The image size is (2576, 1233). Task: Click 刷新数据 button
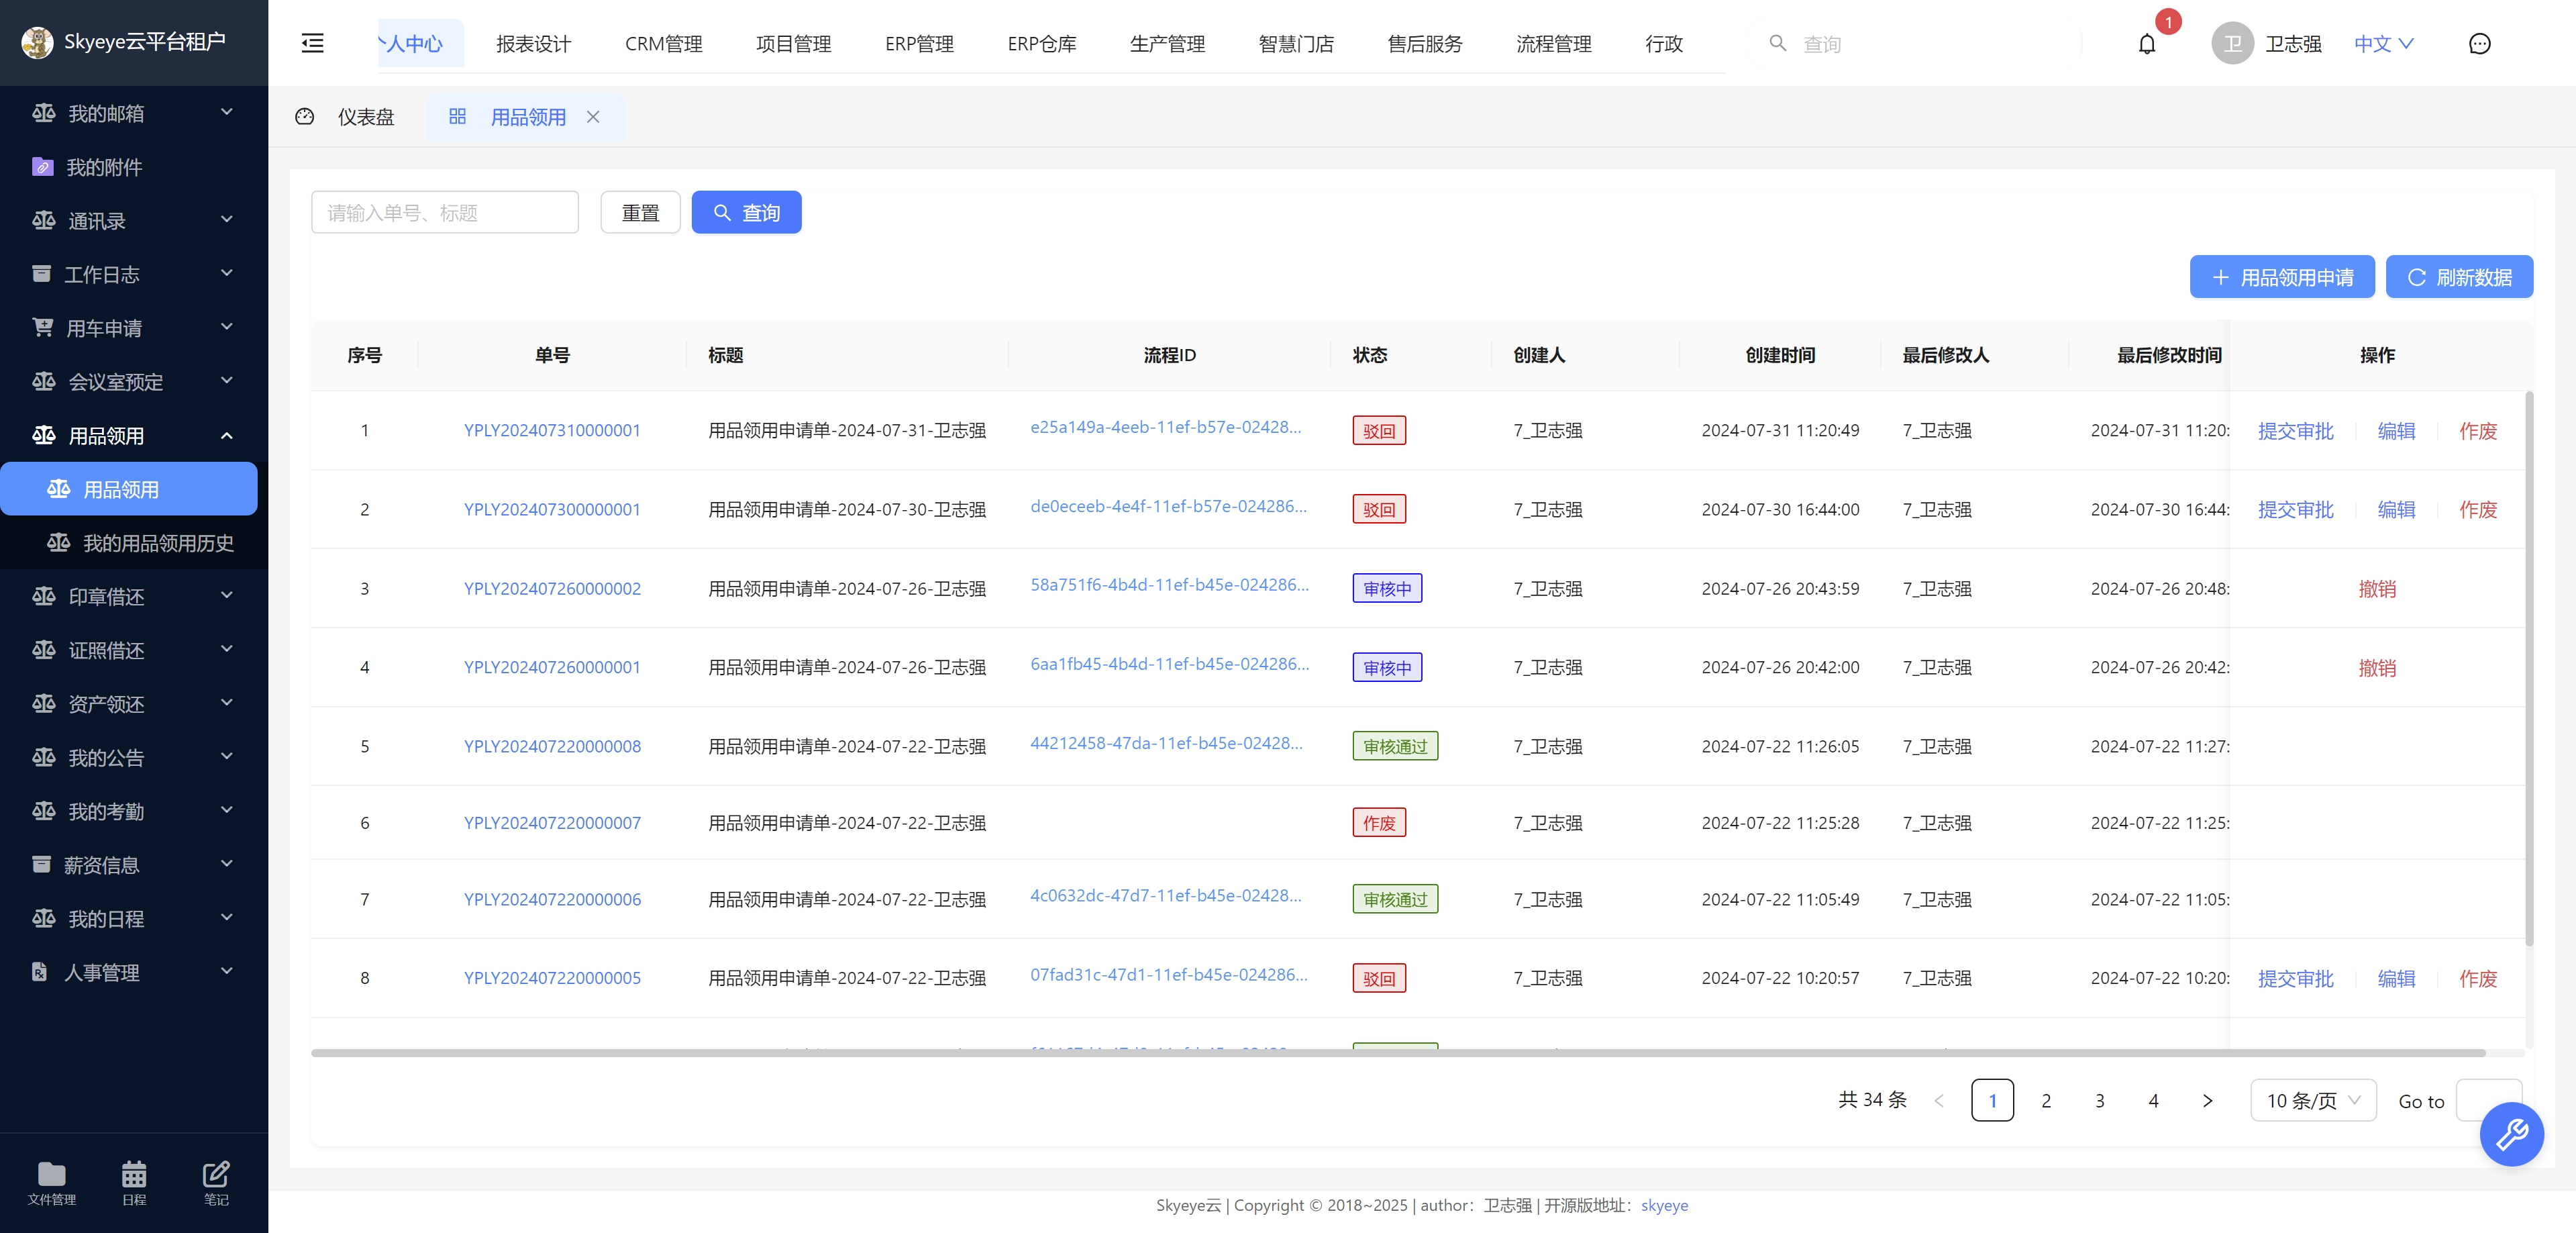pos(2459,277)
